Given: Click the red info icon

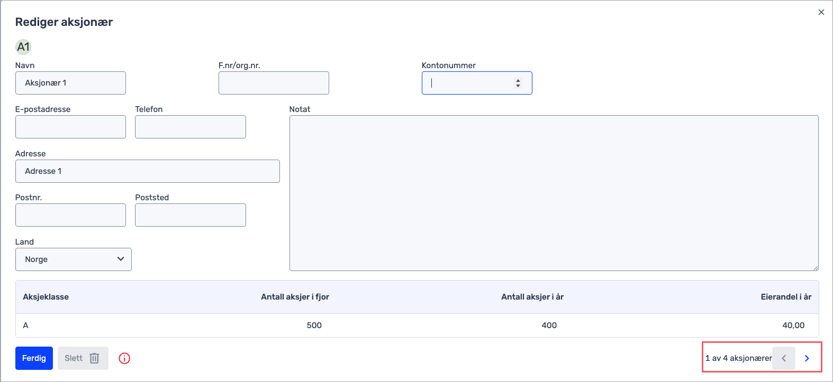Looking at the screenshot, I should (124, 358).
